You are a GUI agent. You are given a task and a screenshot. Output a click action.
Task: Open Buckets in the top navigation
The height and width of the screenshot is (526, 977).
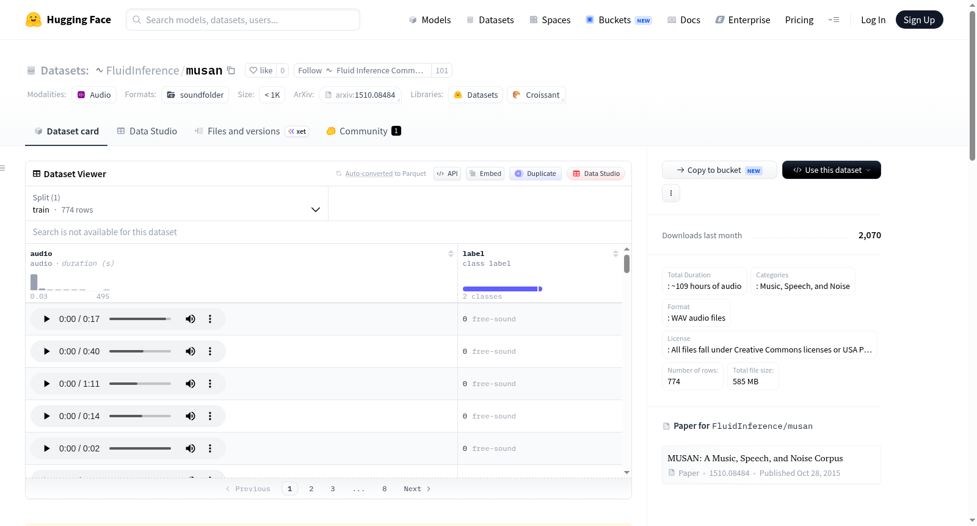pos(619,20)
